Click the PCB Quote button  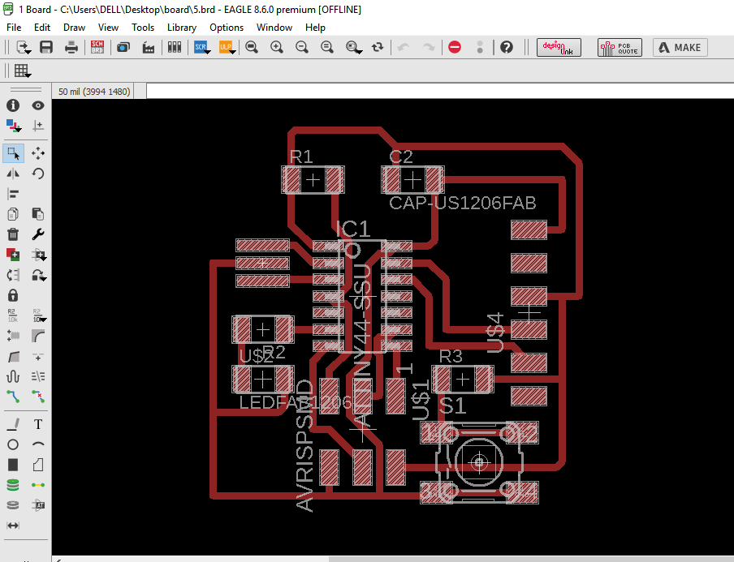[620, 48]
